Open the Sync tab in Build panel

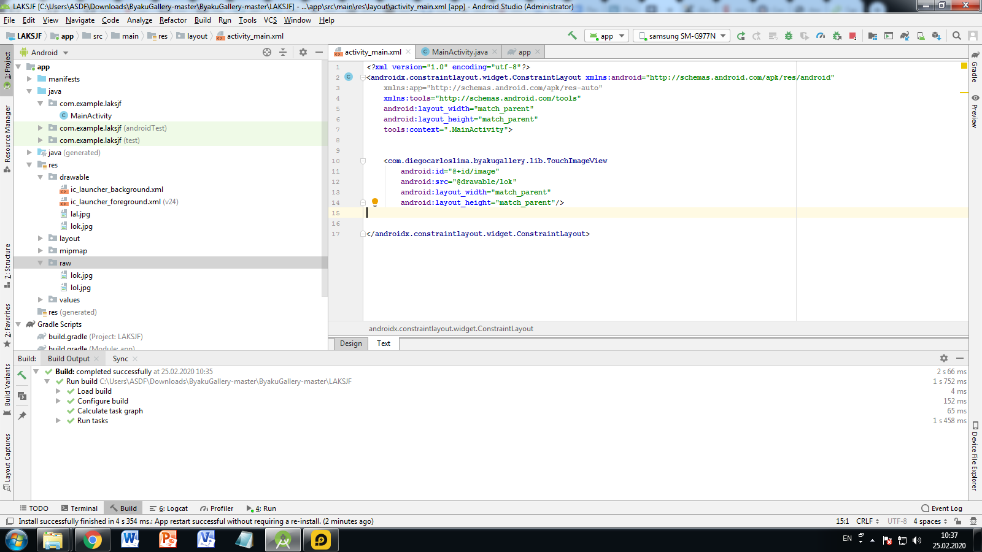tap(120, 359)
